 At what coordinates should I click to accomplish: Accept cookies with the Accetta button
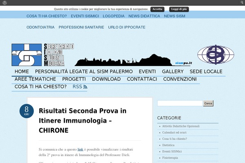[x=157, y=9]
